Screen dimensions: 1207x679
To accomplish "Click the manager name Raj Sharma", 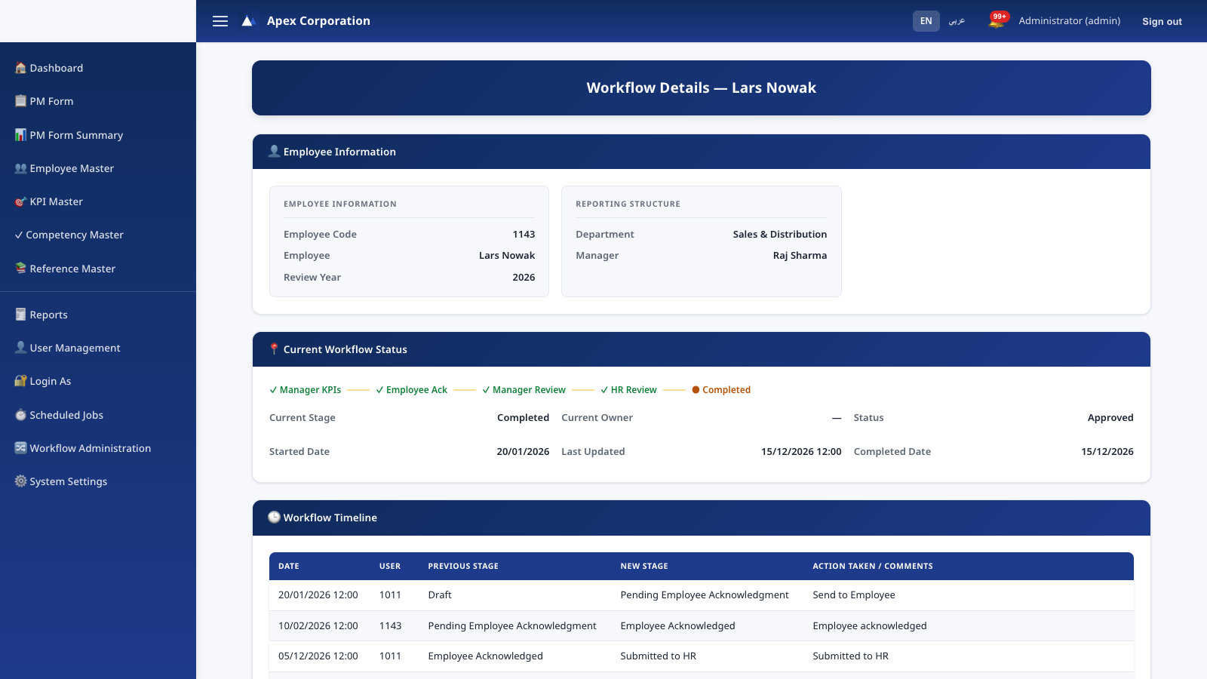I will [x=800, y=256].
